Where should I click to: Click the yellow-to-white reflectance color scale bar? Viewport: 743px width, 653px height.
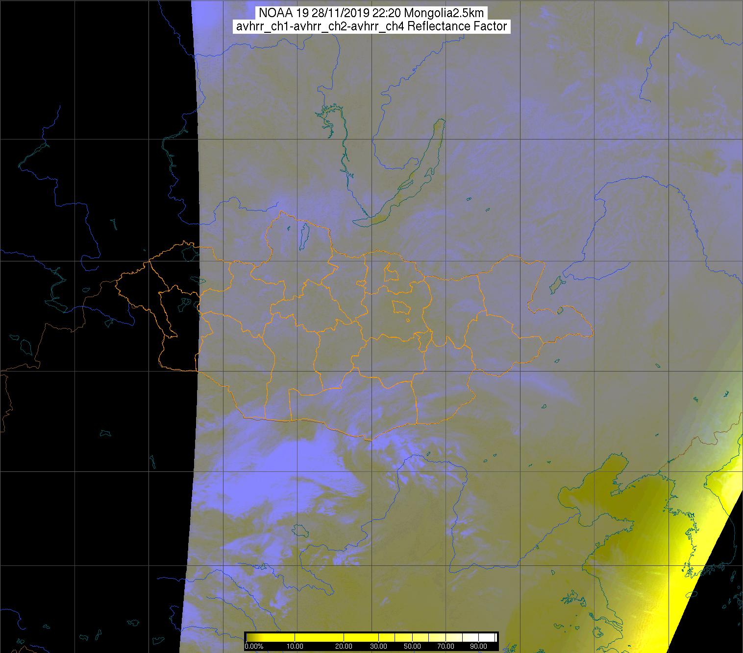coord(371,637)
